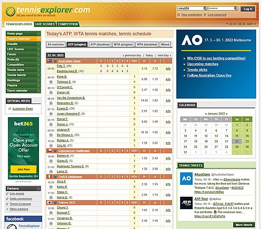
Task: Open the time zone dropdown arrow
Action: [x=226, y=24]
